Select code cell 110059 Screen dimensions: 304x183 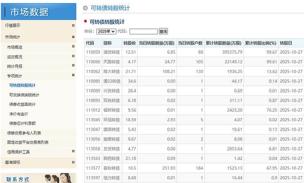coord(93,52)
